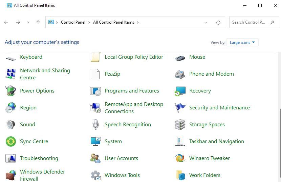Click the Sound text link
The image size is (281, 182).
coord(28,125)
